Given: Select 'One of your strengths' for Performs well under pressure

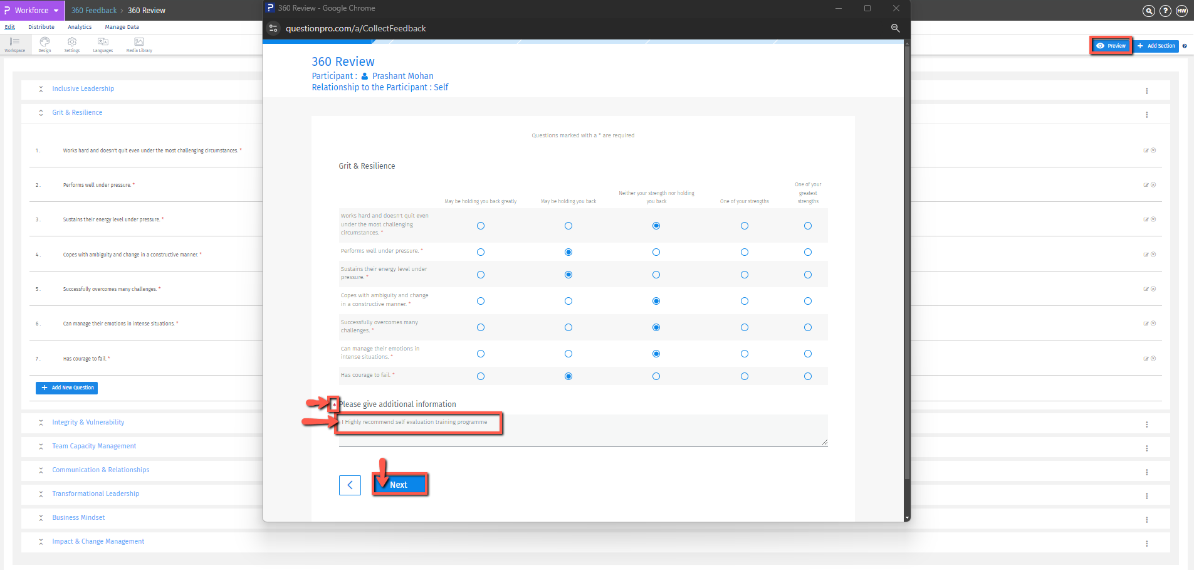Looking at the screenshot, I should pyautogui.click(x=744, y=252).
